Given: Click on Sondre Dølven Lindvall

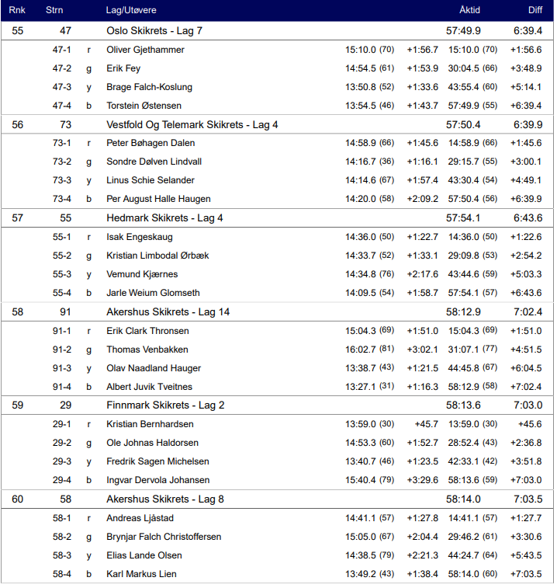Looking at the screenshot, I should point(154,162).
